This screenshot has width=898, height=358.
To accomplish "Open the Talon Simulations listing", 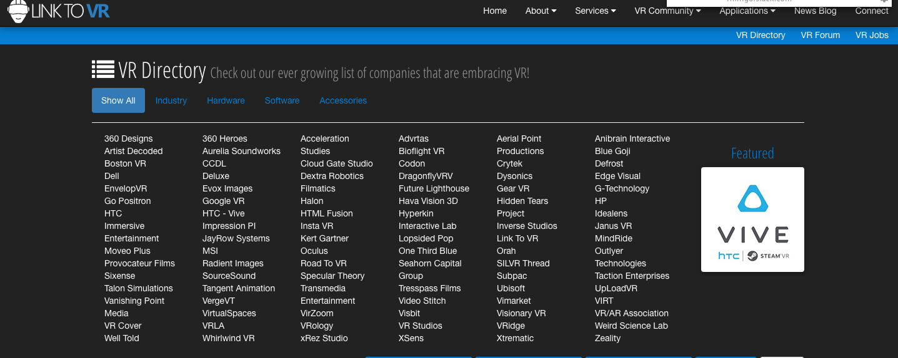I will [139, 288].
